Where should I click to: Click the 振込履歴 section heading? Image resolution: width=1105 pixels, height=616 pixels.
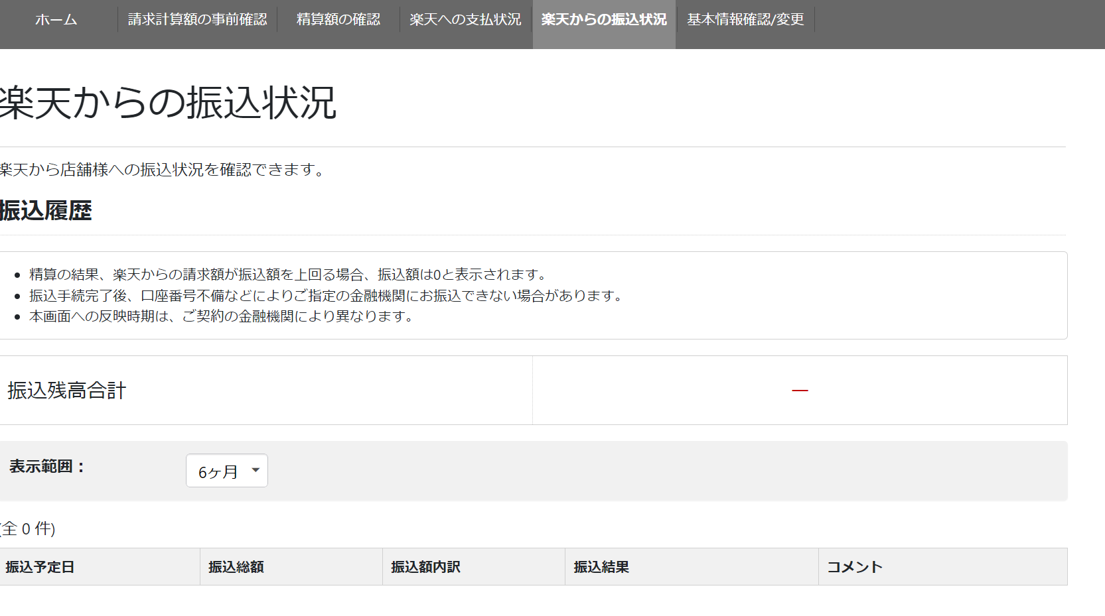(x=46, y=211)
